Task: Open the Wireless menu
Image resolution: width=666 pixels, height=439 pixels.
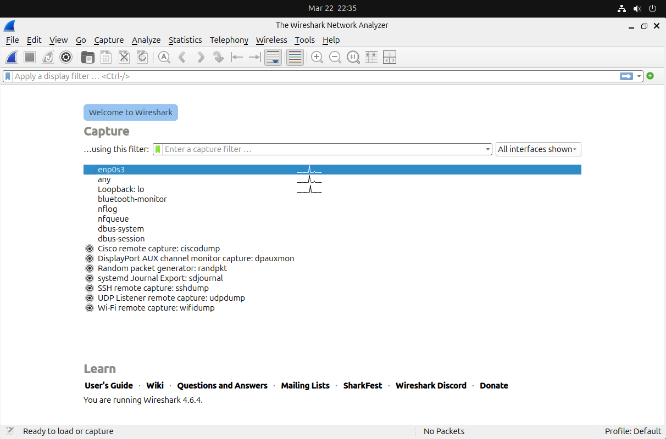Action: click(271, 40)
